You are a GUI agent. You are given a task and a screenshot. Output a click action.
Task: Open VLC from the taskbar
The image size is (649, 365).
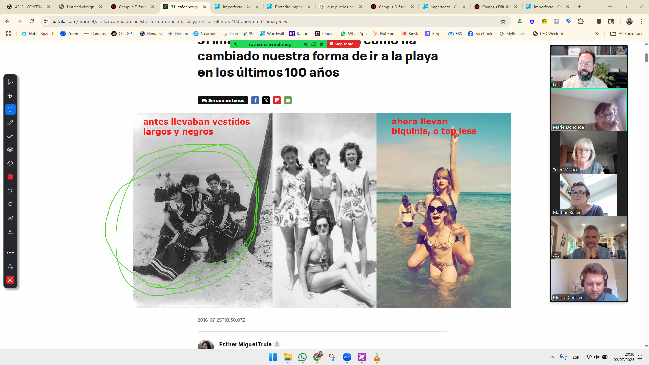(x=377, y=357)
